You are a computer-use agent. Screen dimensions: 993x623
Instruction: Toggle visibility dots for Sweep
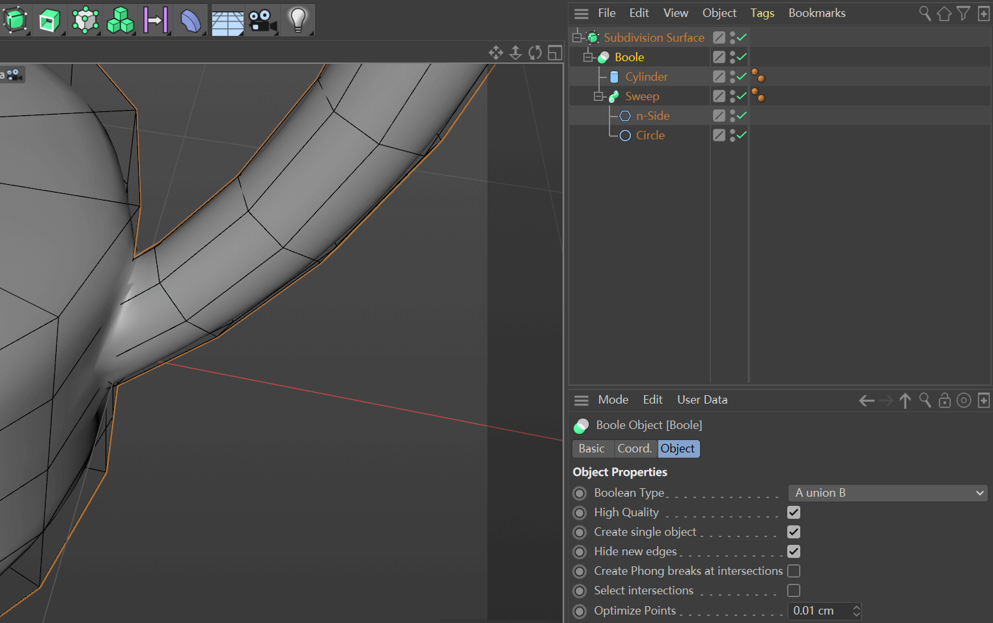click(x=733, y=96)
